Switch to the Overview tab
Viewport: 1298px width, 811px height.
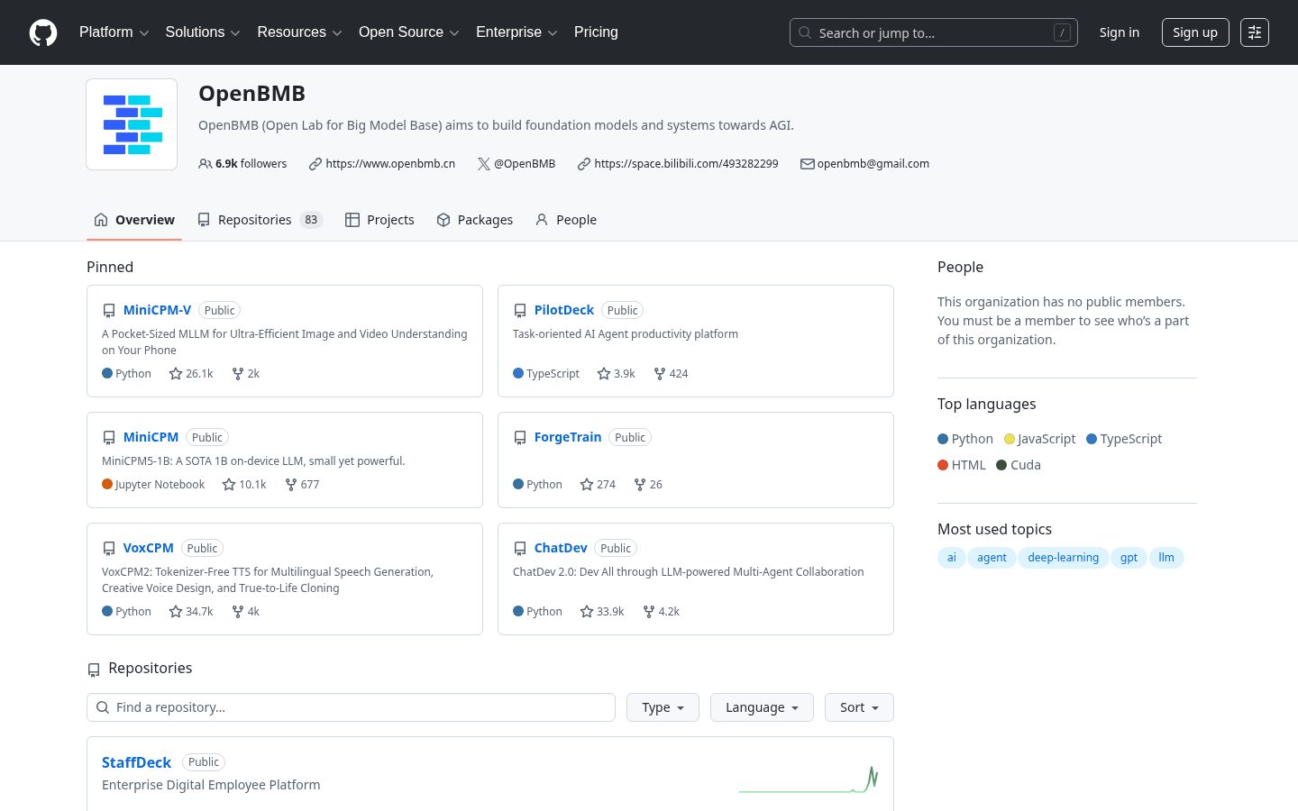pyautogui.click(x=134, y=220)
